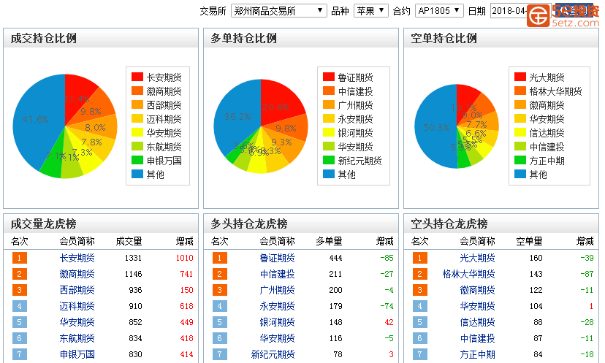The image size is (605, 363).
Task: Click blue 其他 swatch in 空单持仓比例 legend
Action: pyautogui.click(x=520, y=175)
